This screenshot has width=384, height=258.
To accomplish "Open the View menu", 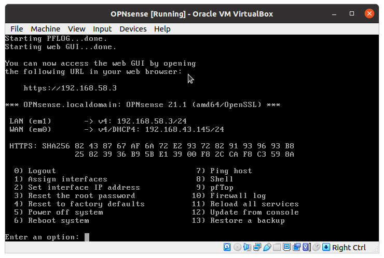I will pyautogui.click(x=76, y=29).
